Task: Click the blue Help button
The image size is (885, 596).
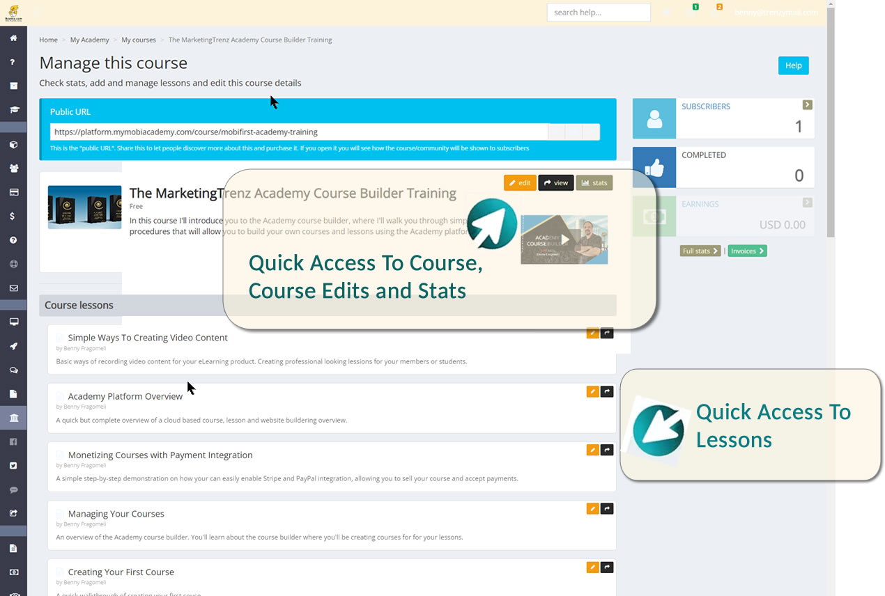Action: point(793,65)
